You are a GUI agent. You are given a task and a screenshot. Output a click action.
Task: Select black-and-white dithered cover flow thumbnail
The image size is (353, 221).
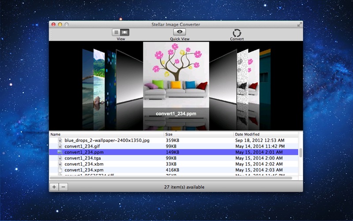click(x=242, y=76)
